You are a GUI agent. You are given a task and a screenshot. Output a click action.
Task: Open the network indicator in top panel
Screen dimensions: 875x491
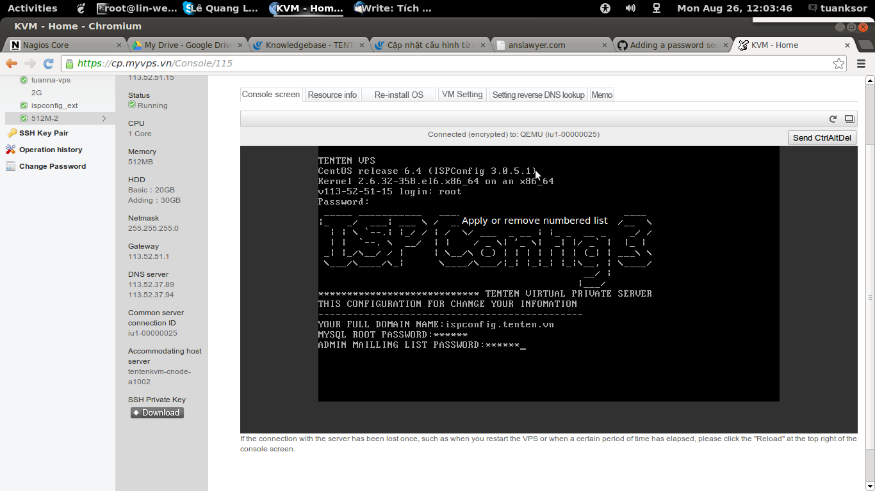pyautogui.click(x=657, y=8)
